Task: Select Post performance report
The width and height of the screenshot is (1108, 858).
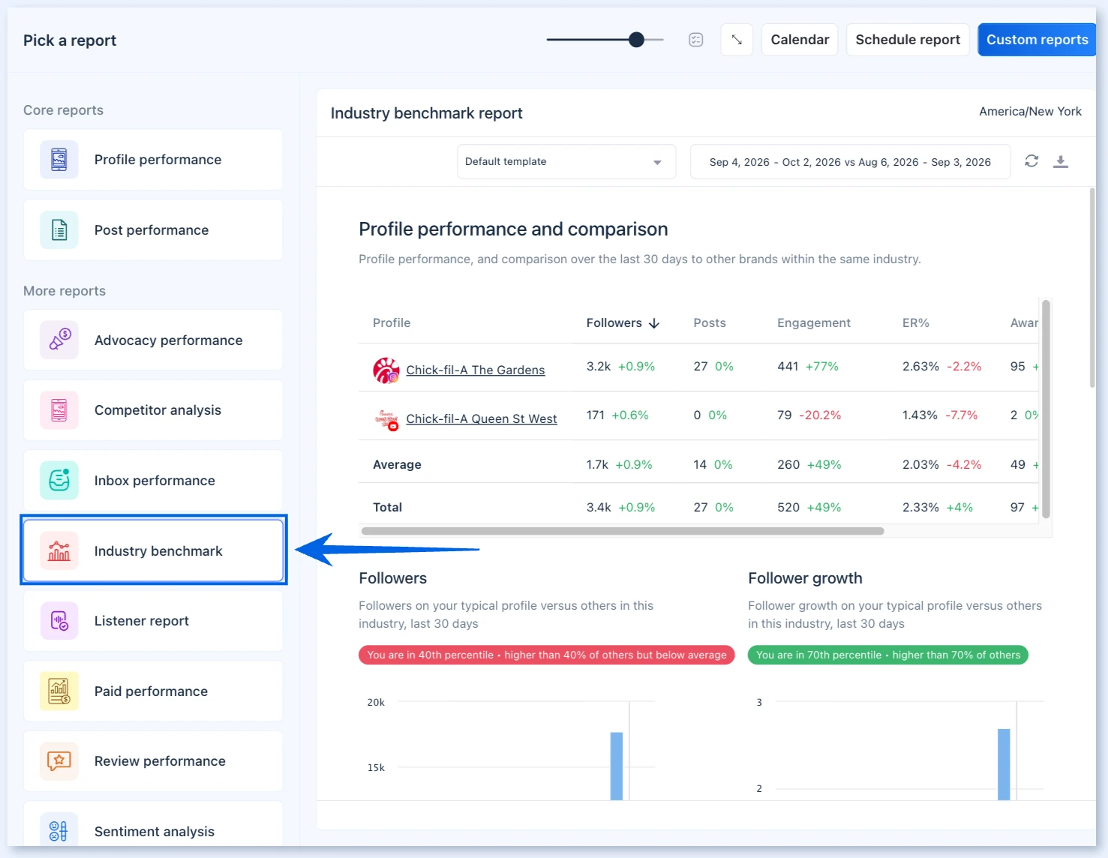Action: click(x=153, y=230)
